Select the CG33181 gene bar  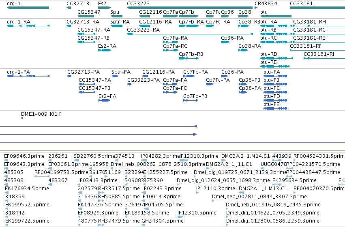point(317,8)
